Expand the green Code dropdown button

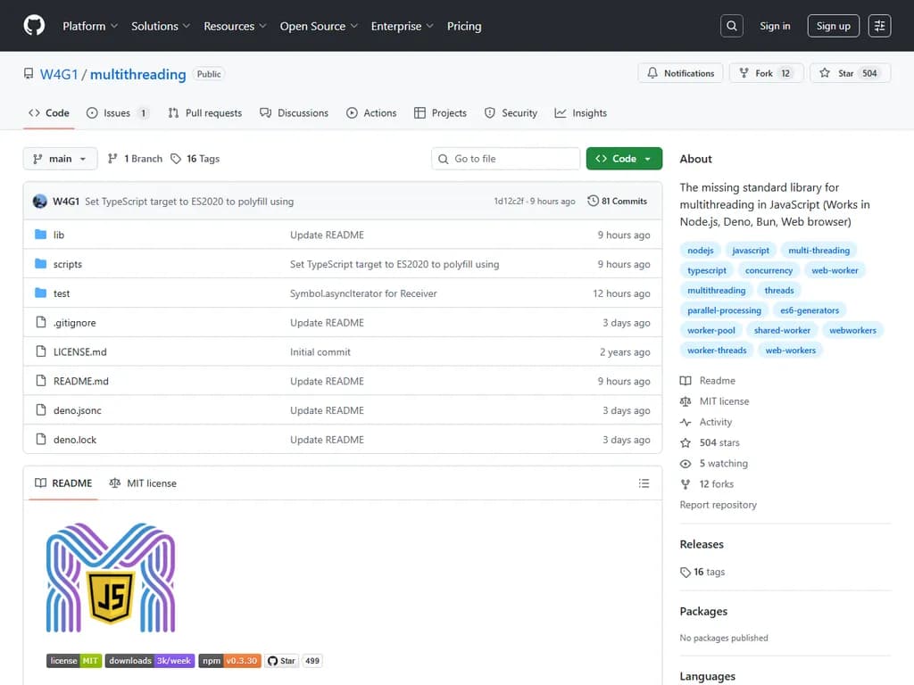point(624,159)
